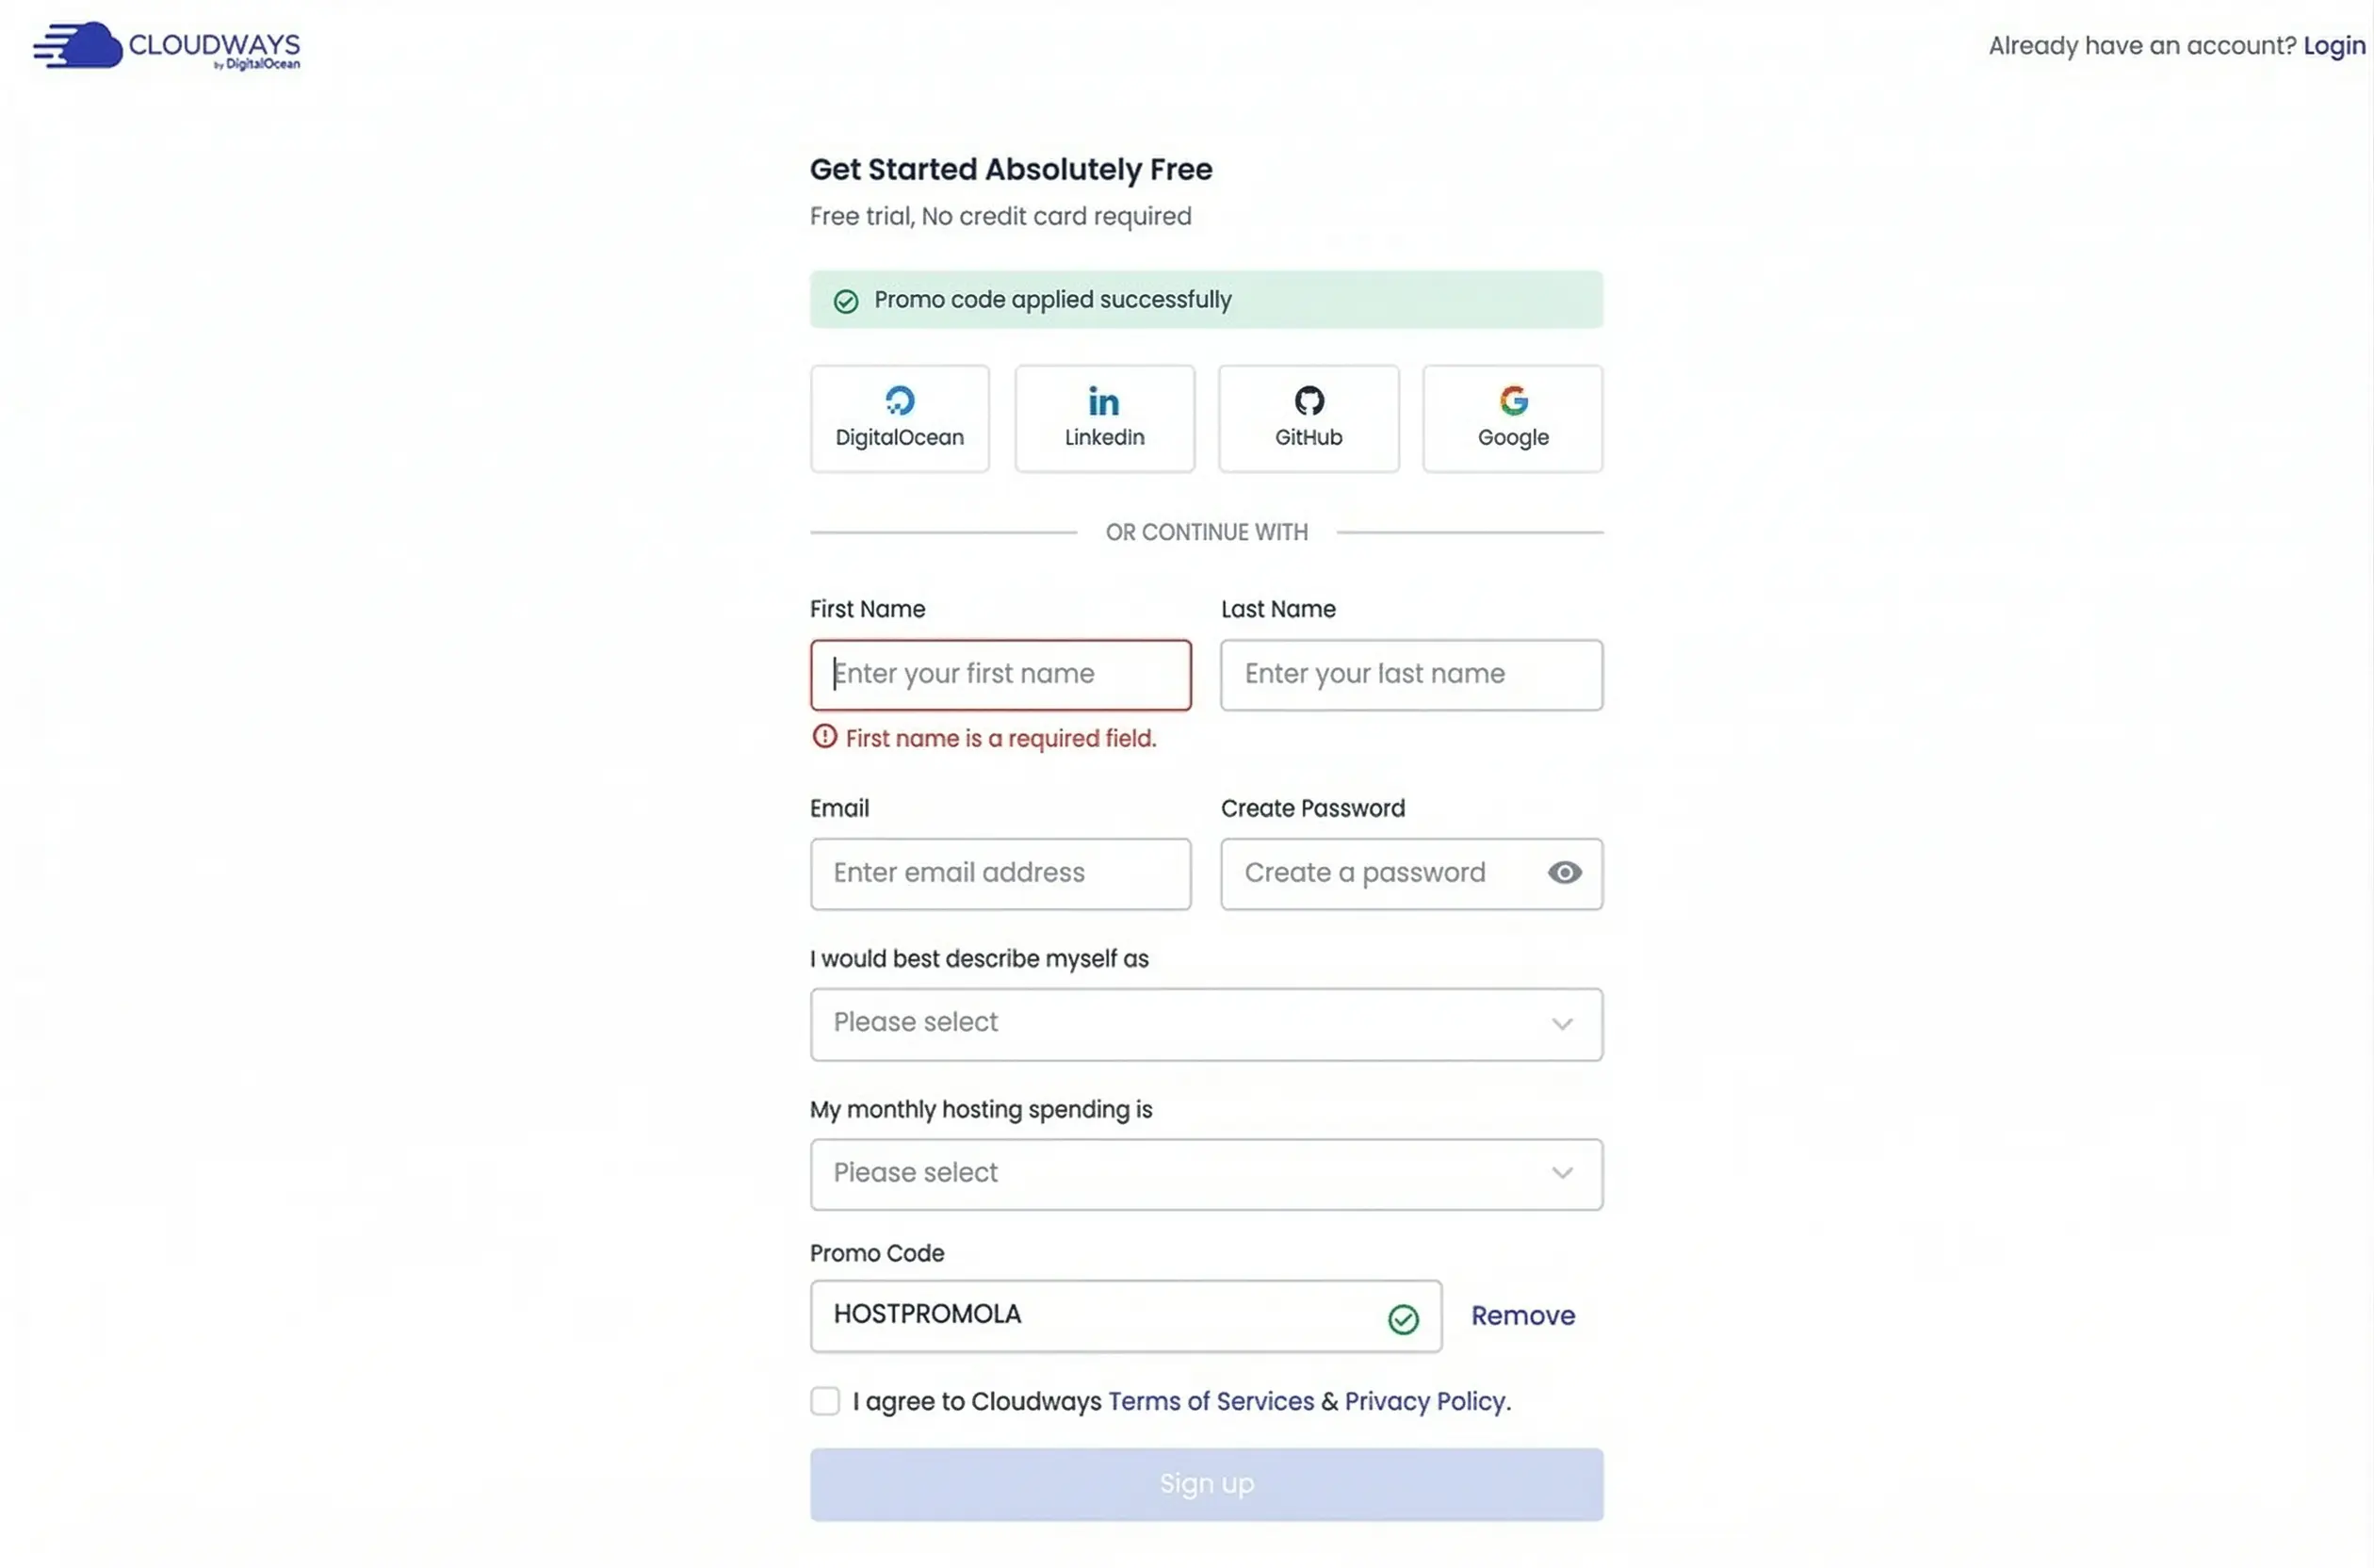Toggle password visibility with the eye icon
The image size is (2374, 1568).
(1565, 872)
